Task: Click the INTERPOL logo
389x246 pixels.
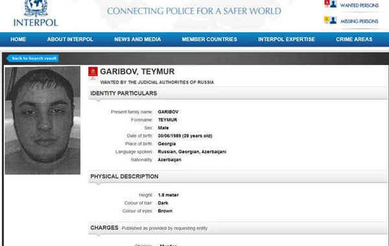Action: (36, 14)
